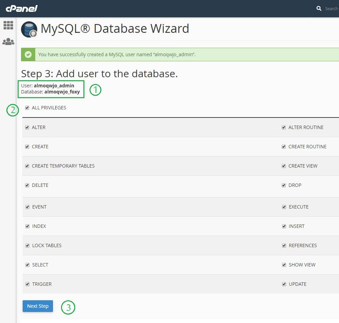
Task: Focus the Search field in header
Action: pyautogui.click(x=332, y=9)
